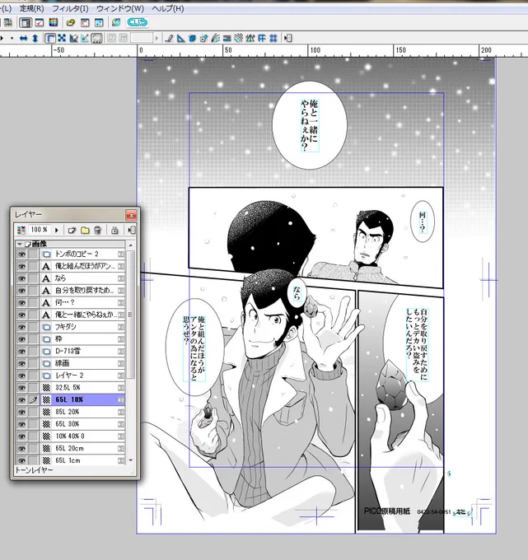The width and height of the screenshot is (528, 560).
Task: Click layer panel scrollbar up arrow
Action: pos(131,245)
